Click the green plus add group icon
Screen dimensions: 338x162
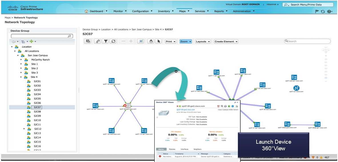31,41
